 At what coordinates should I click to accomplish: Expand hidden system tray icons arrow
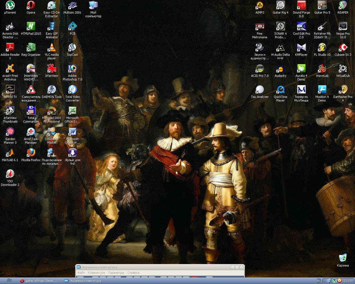324,281
